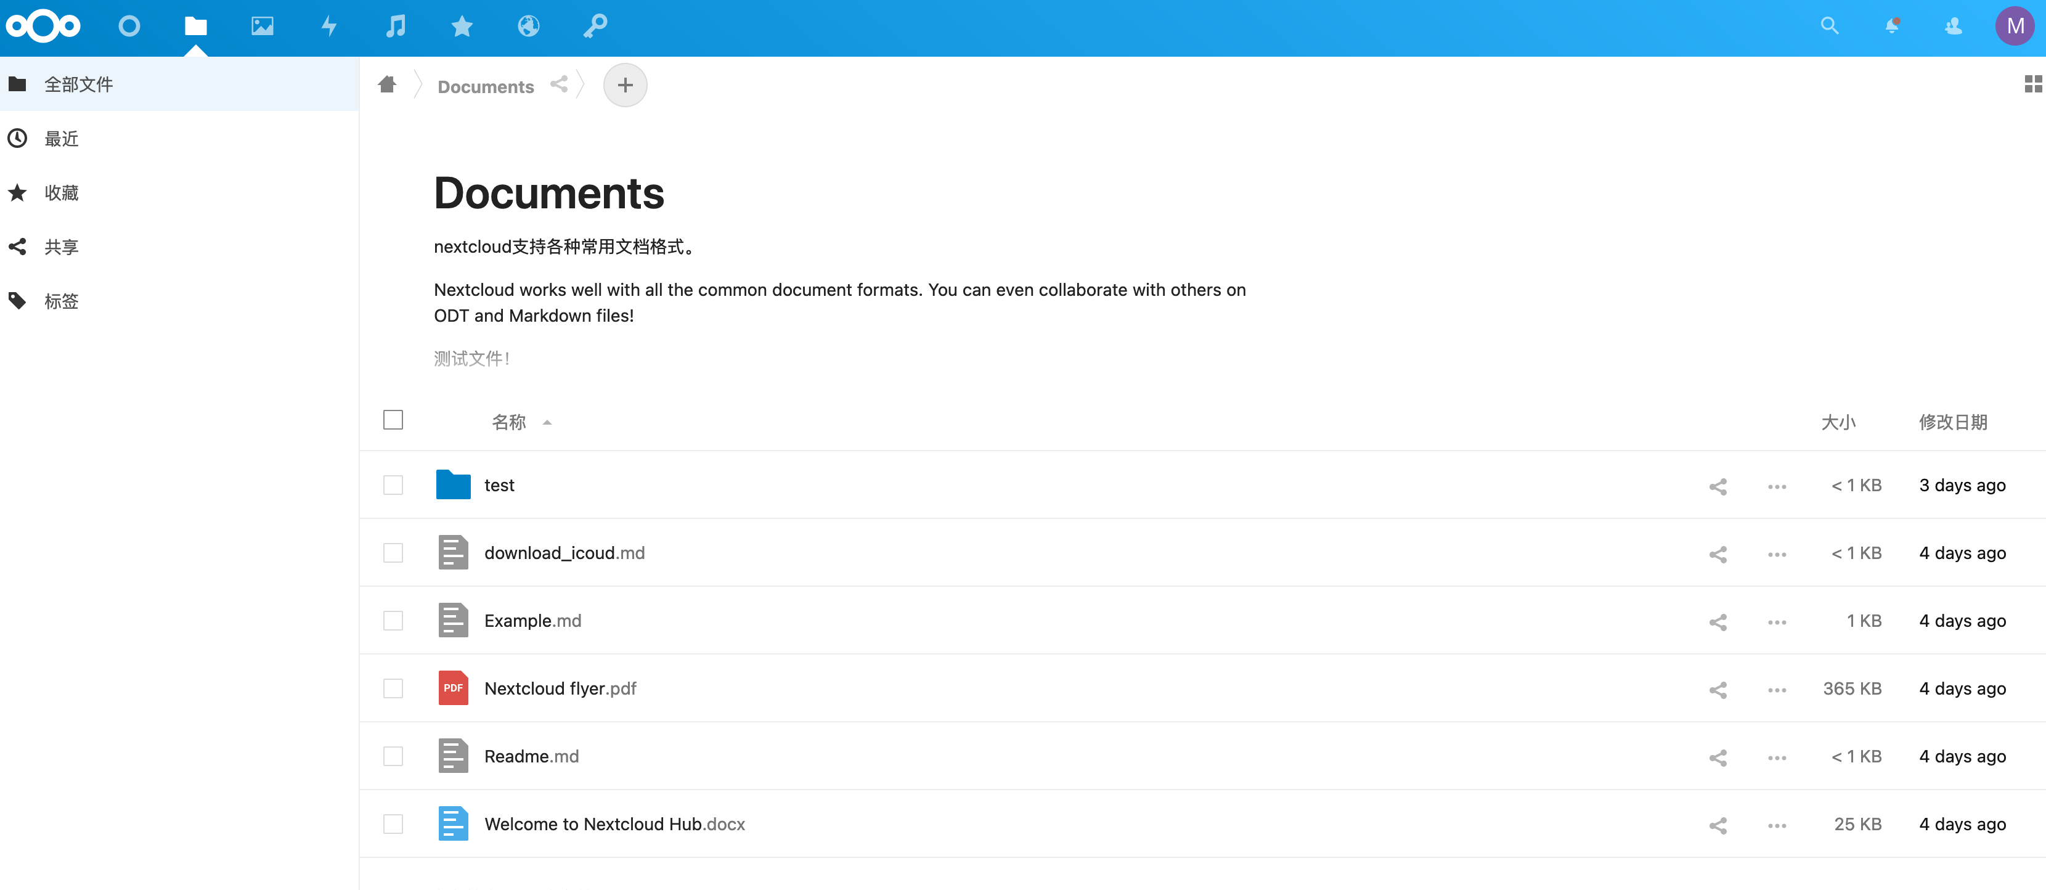This screenshot has height=890, width=2046.
Task: Open more actions for download_icoud.md
Action: coord(1777,554)
